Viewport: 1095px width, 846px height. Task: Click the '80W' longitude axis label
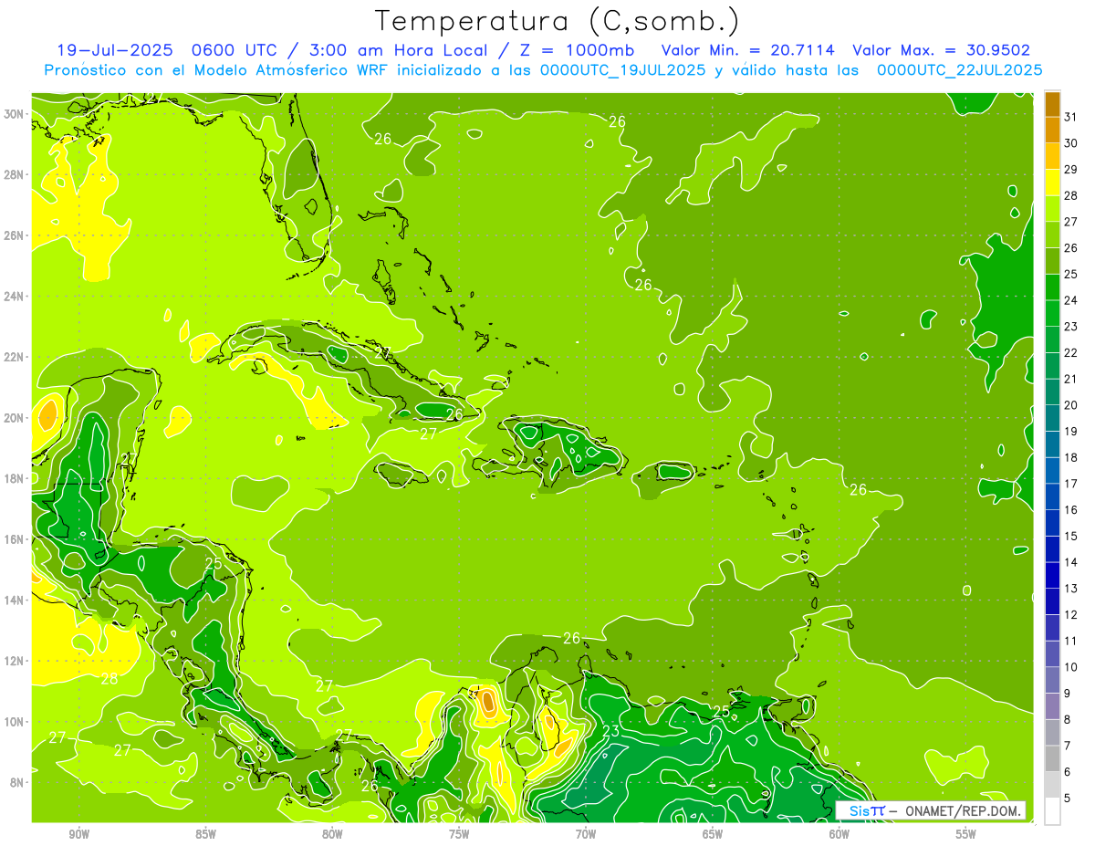[332, 834]
